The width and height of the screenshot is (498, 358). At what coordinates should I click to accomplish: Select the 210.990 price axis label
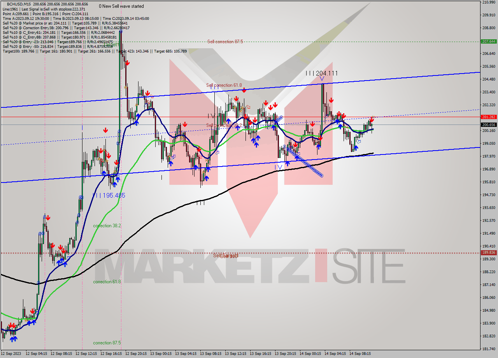(489, 2)
